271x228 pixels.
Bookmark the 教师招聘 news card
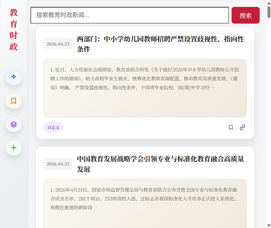(231, 127)
